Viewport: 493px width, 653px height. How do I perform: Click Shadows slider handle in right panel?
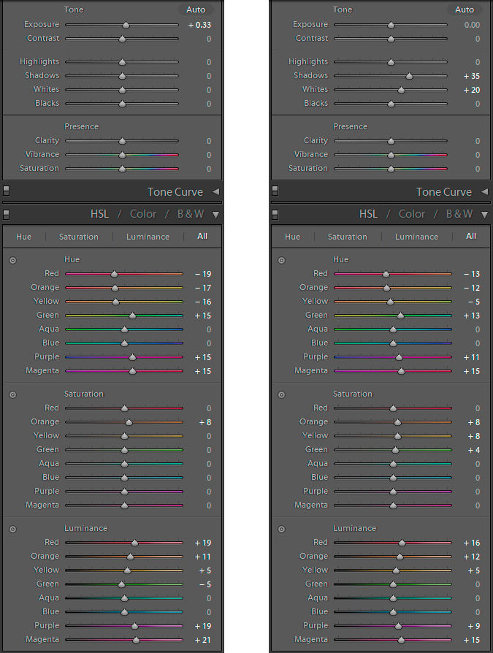409,76
